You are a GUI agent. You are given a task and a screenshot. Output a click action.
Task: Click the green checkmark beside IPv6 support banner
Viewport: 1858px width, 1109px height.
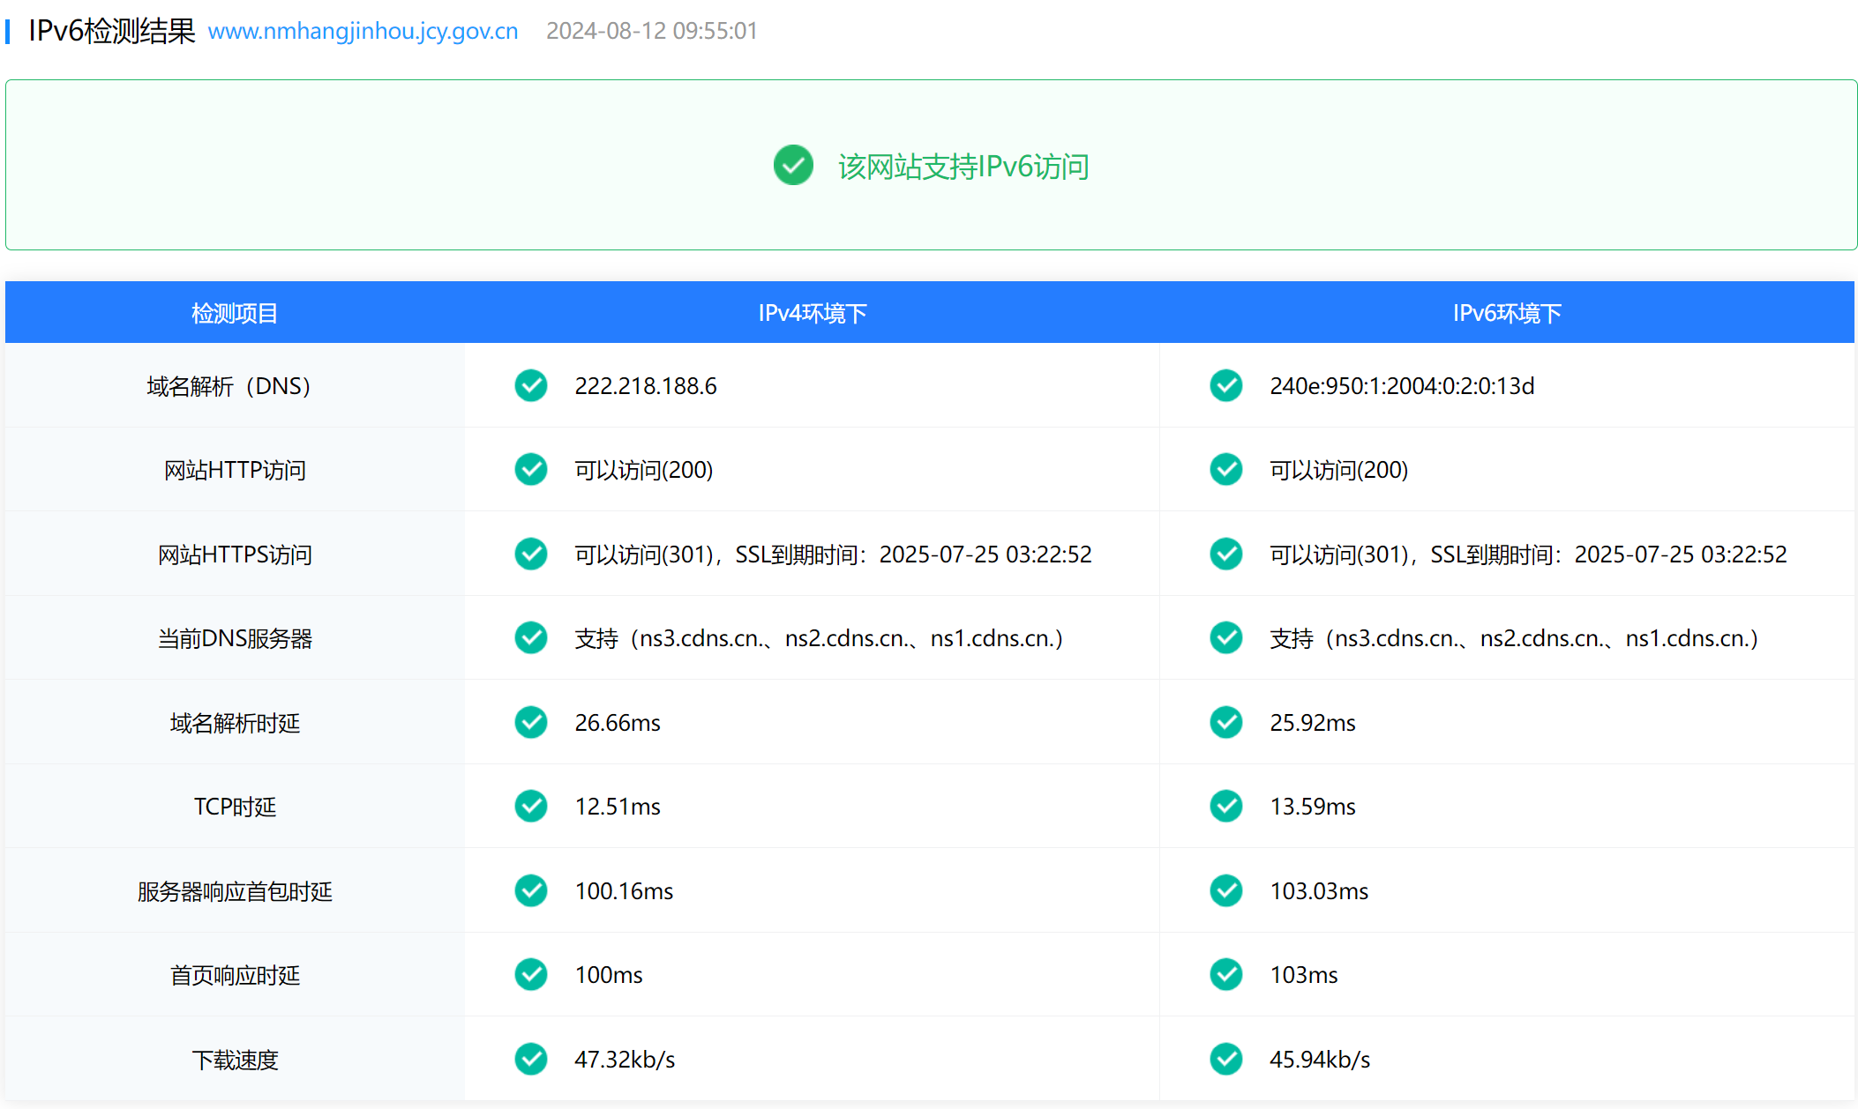793,165
